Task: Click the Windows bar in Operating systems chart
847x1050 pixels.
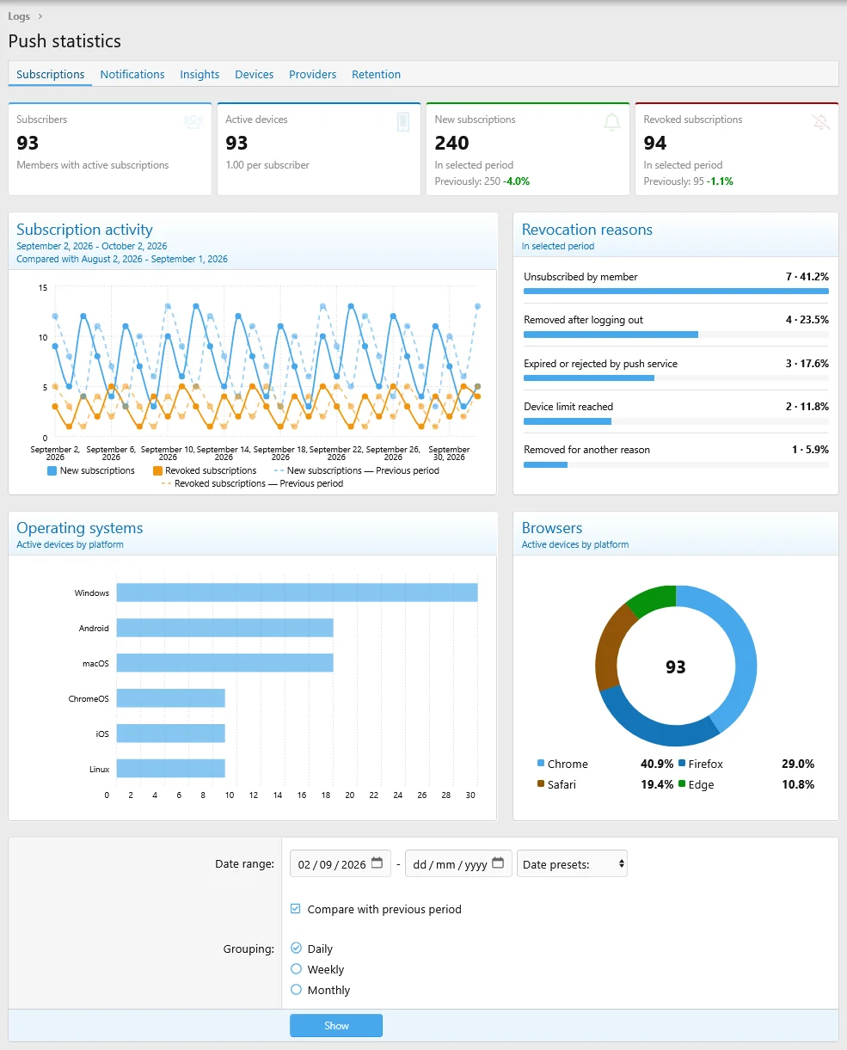Action: pos(297,593)
